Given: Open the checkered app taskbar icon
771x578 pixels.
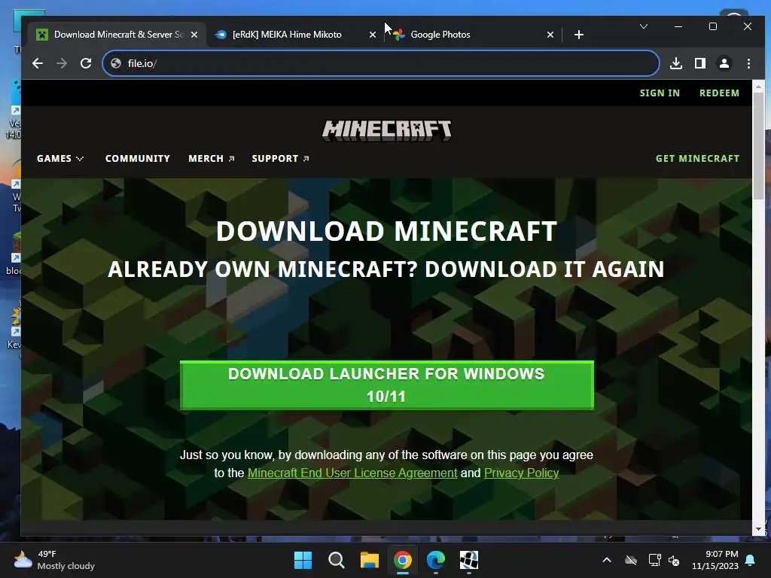Looking at the screenshot, I should click(x=469, y=560).
